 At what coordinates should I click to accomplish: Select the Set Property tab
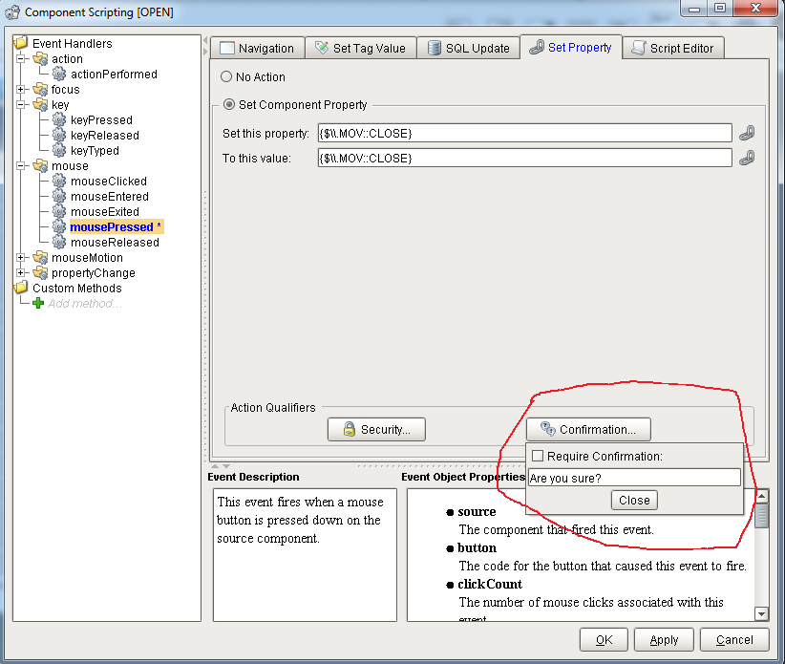click(571, 47)
